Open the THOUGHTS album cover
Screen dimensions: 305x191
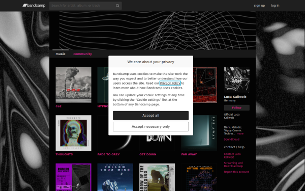tap(73, 133)
